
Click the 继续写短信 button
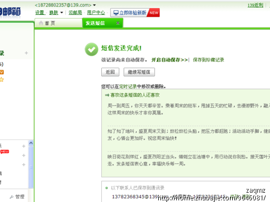pyautogui.click(x=139, y=72)
